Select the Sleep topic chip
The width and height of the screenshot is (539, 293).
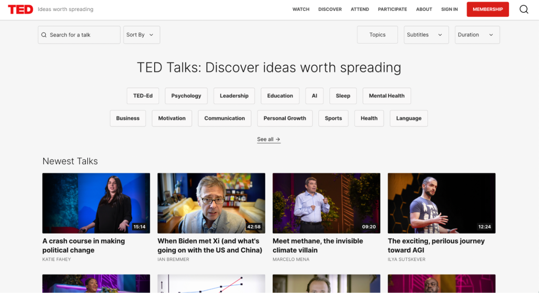point(343,96)
